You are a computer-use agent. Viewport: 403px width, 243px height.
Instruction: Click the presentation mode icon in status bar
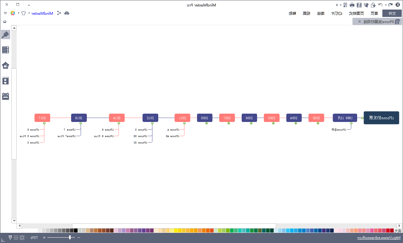pyautogui.click(x=10, y=237)
